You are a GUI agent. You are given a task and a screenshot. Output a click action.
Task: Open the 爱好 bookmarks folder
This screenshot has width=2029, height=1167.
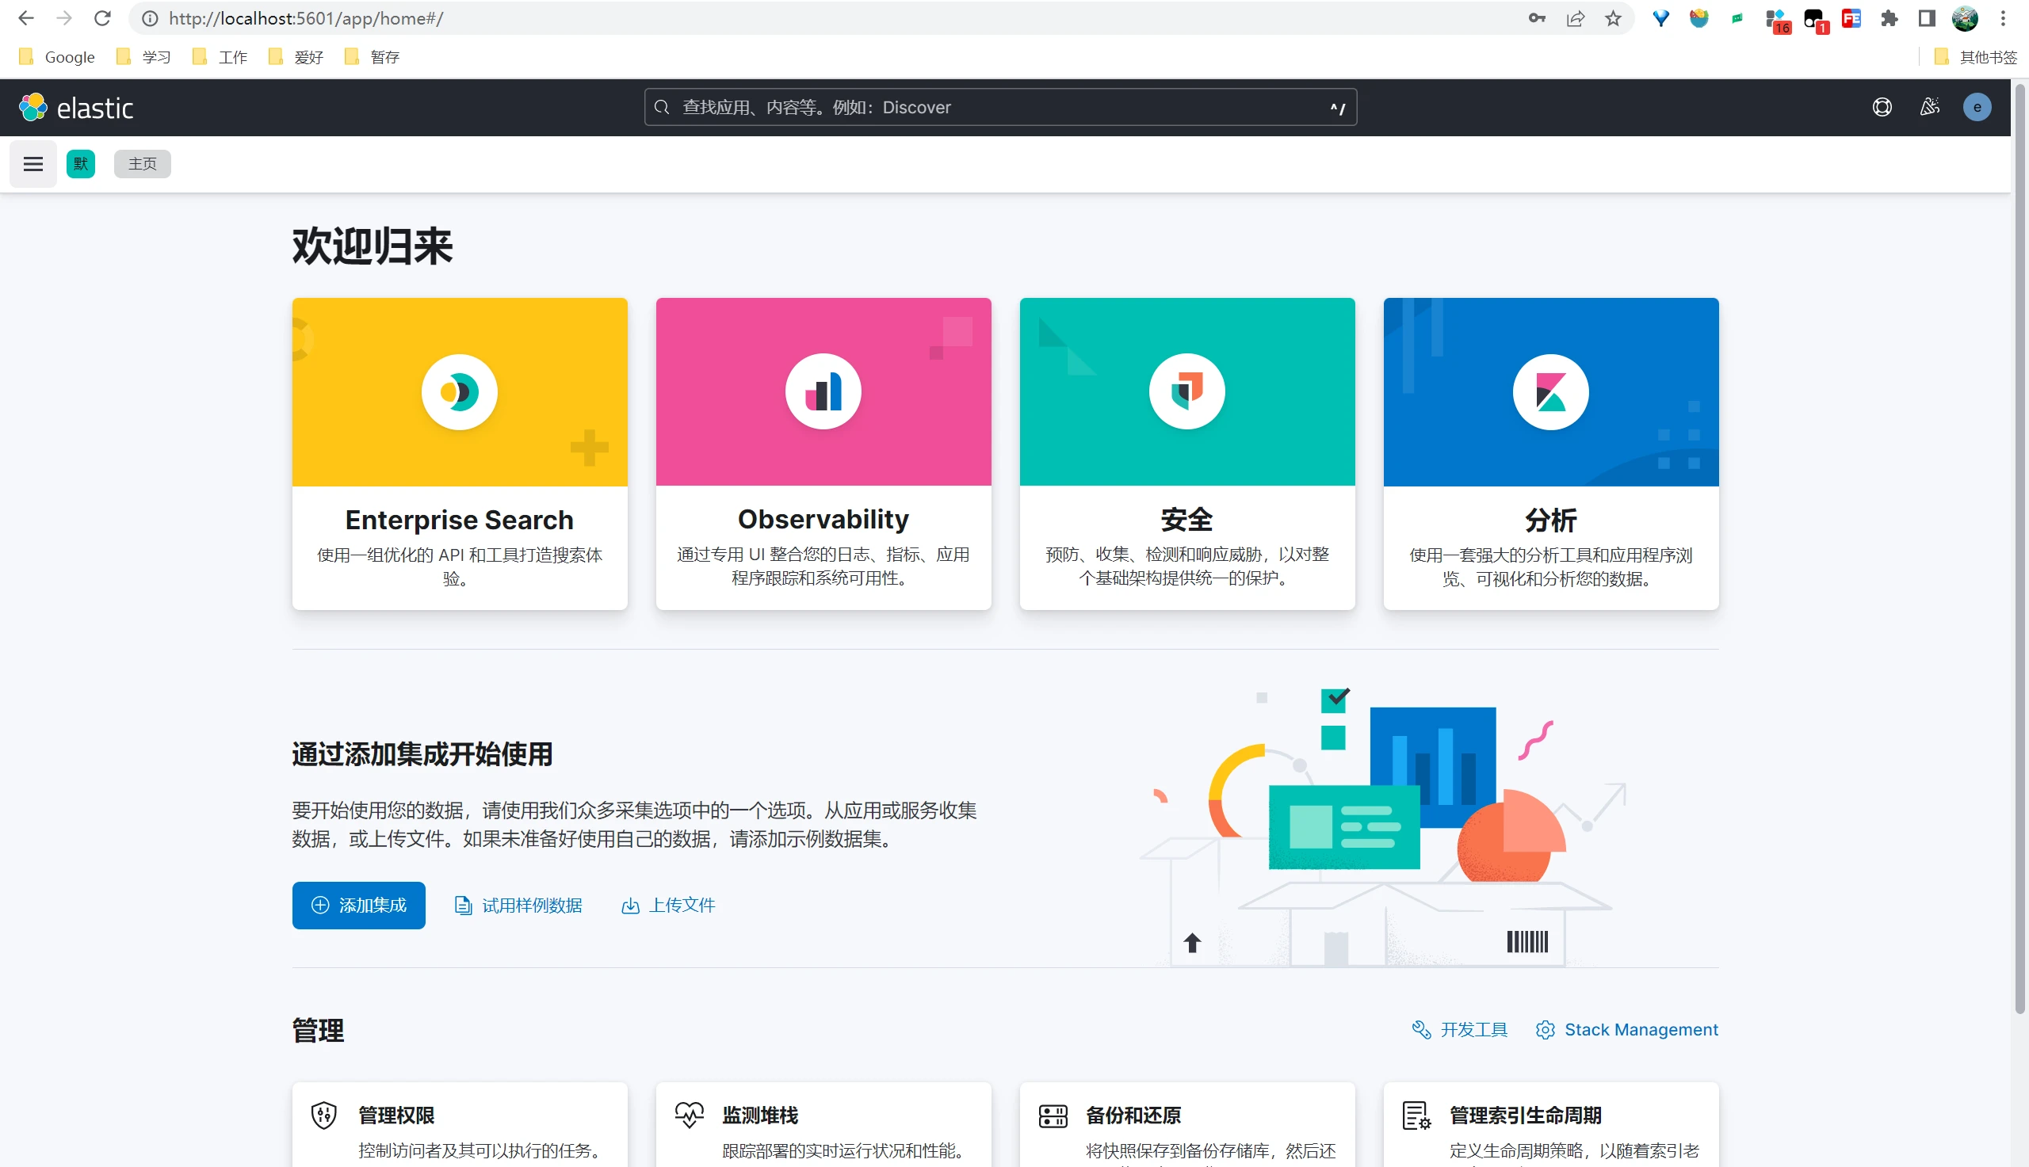point(296,57)
